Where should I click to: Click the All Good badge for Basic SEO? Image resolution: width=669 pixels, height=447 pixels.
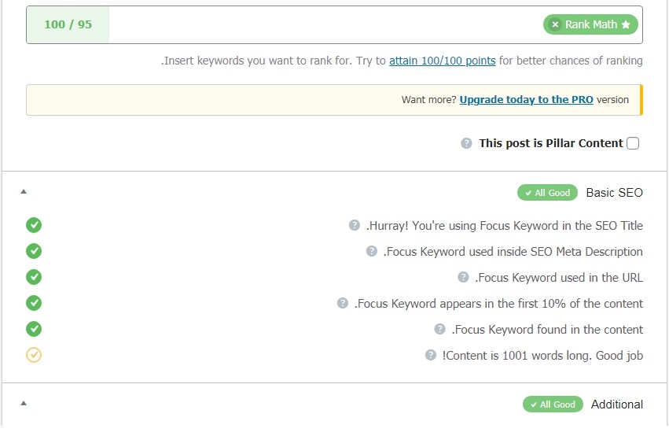coord(547,193)
